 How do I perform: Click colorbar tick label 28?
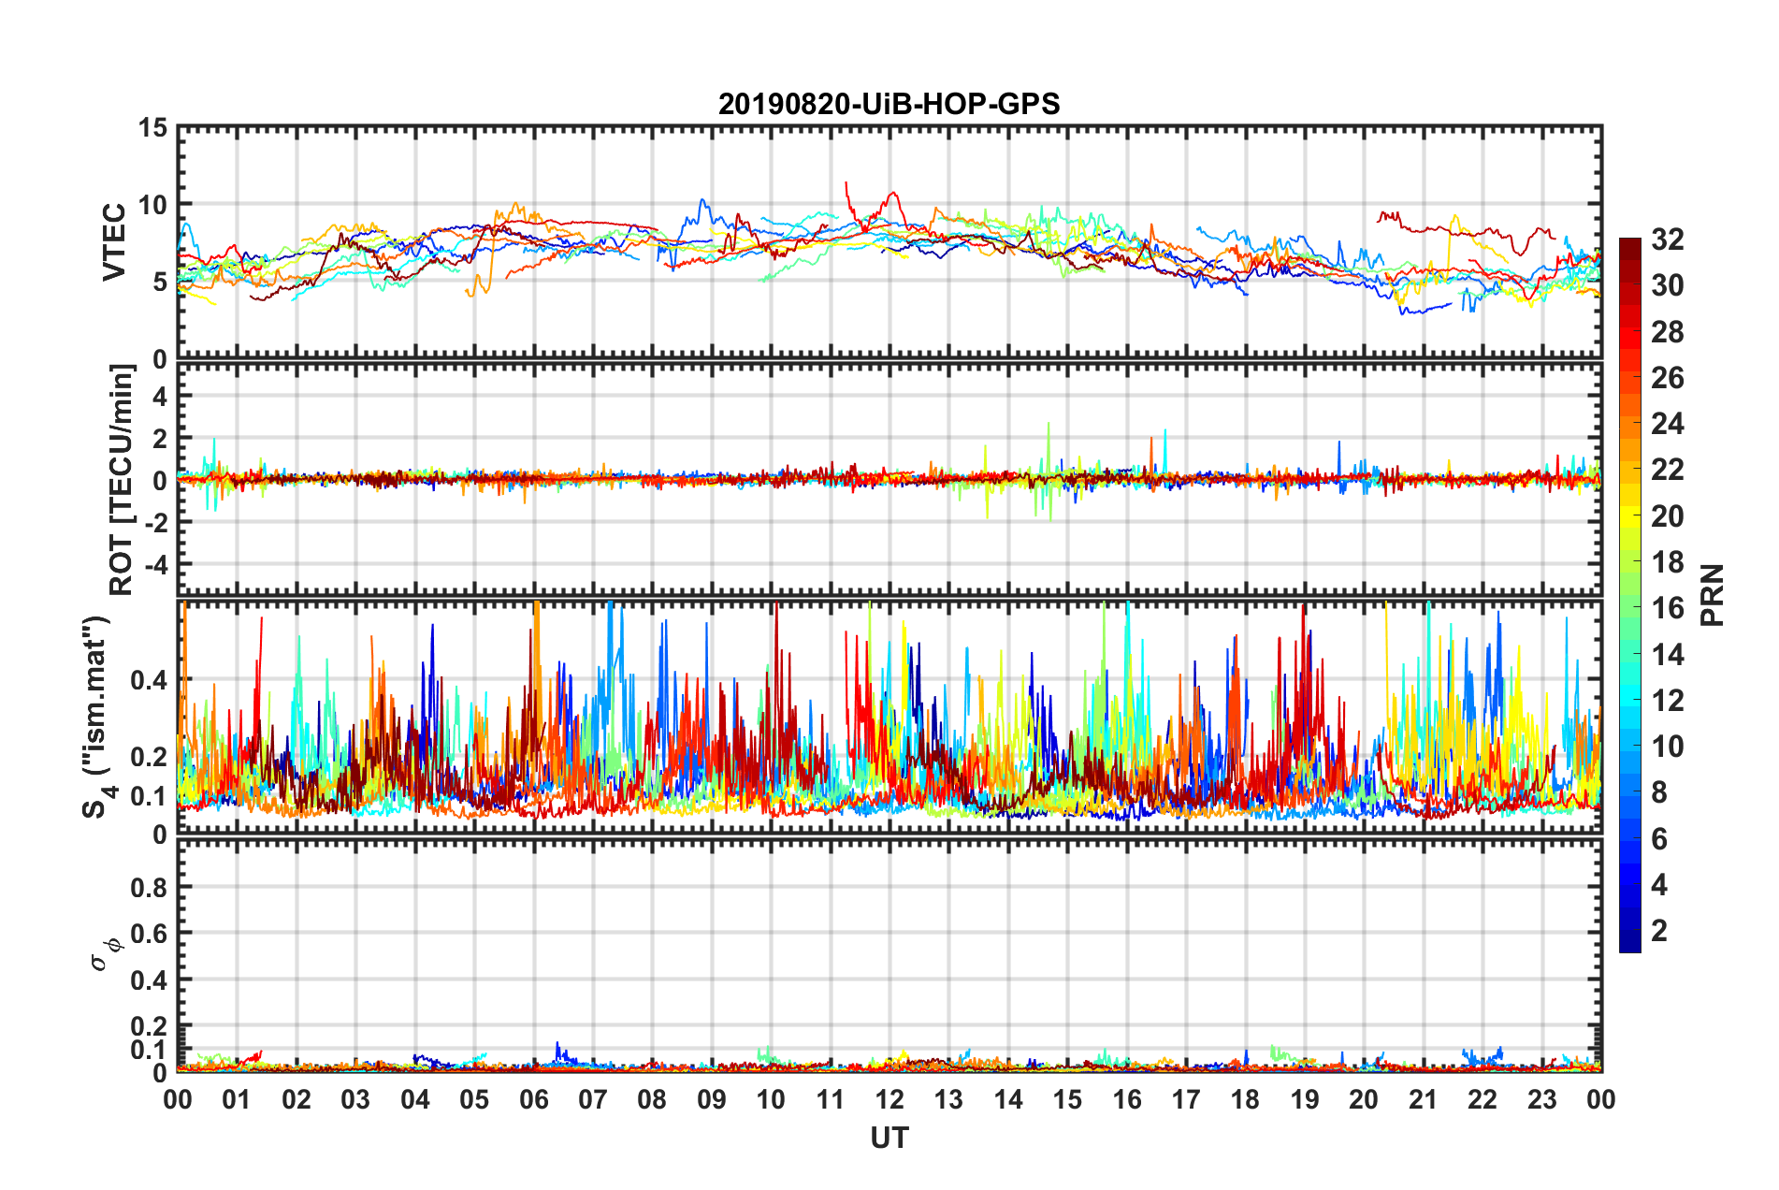point(1667,332)
